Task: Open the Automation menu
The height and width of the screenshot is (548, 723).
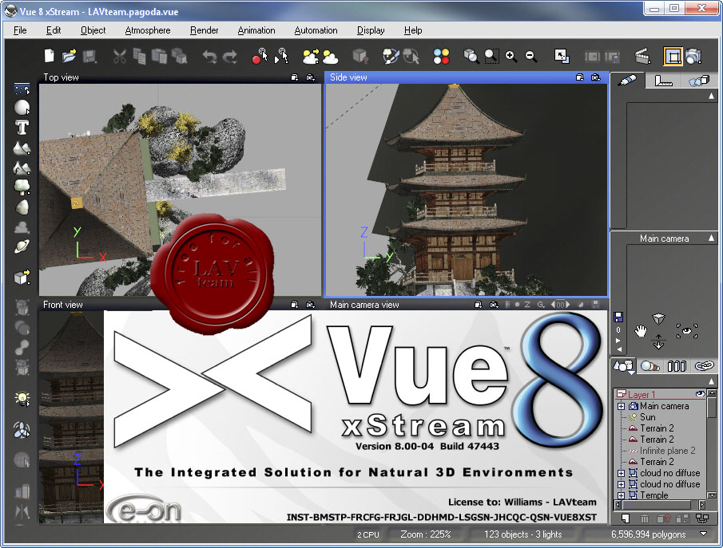Action: [x=316, y=30]
